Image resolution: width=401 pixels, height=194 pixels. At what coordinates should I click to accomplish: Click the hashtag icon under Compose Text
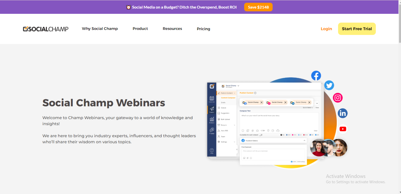click(252, 131)
